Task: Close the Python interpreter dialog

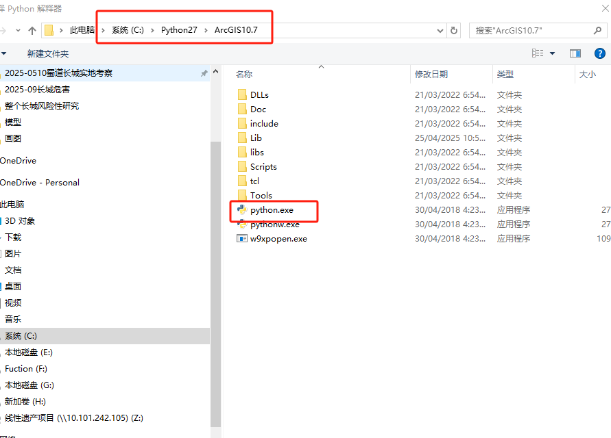Action: pos(605,8)
